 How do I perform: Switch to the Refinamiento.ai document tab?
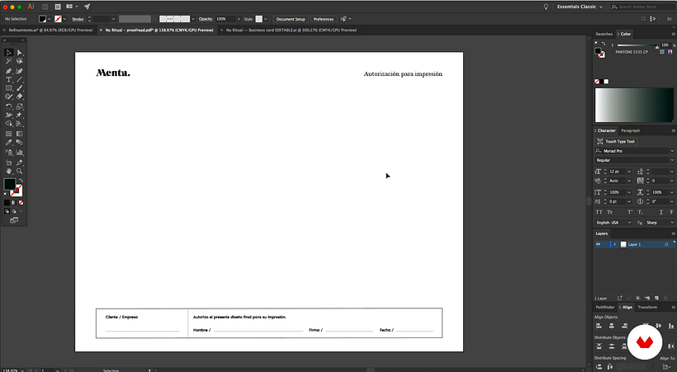[x=50, y=31]
